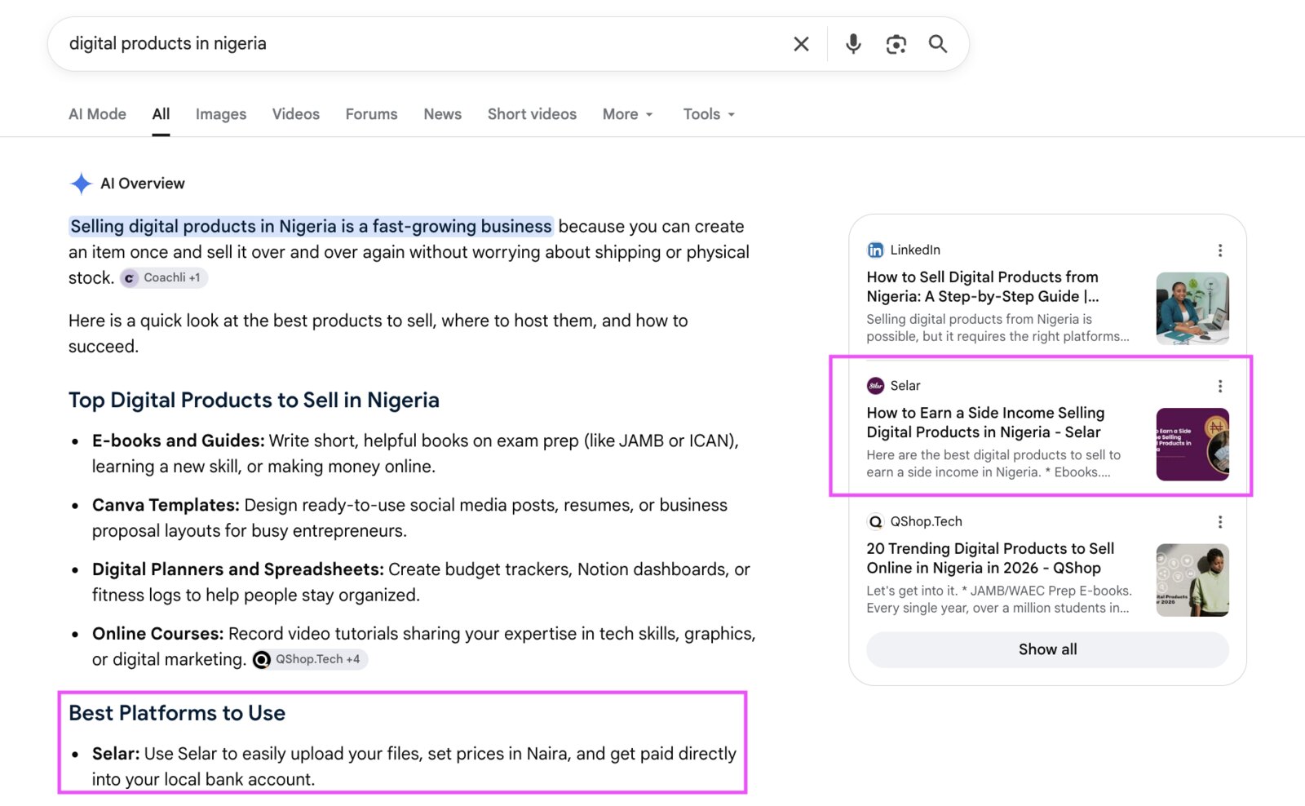Click the Selar article thumbnail image
The height and width of the screenshot is (806, 1305).
pos(1192,445)
